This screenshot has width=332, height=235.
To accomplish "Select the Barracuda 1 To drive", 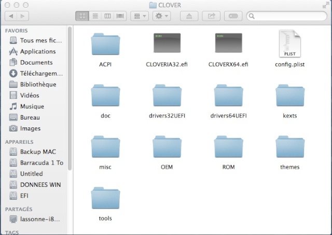I will click(36, 163).
